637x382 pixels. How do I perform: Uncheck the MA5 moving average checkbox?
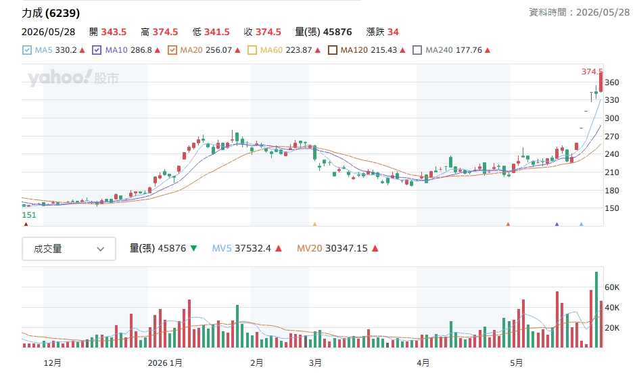tap(27, 50)
